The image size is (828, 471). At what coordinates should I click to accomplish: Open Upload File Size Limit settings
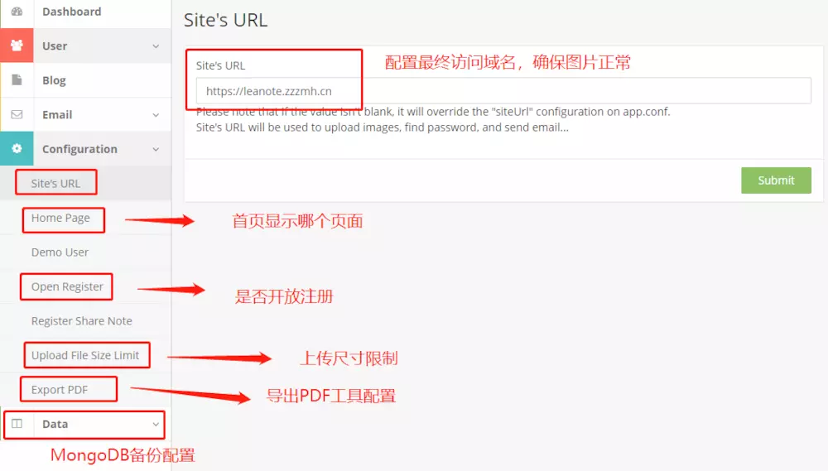(x=85, y=355)
